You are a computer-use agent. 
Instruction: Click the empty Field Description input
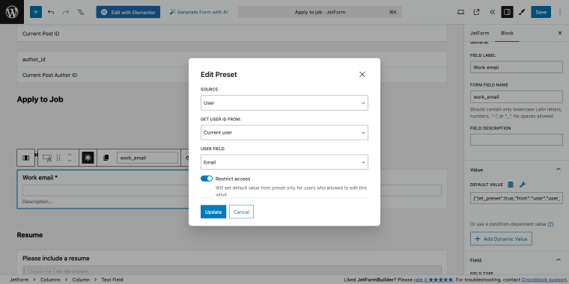[x=517, y=140]
